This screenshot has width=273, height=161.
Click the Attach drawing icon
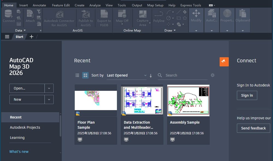[30, 14]
